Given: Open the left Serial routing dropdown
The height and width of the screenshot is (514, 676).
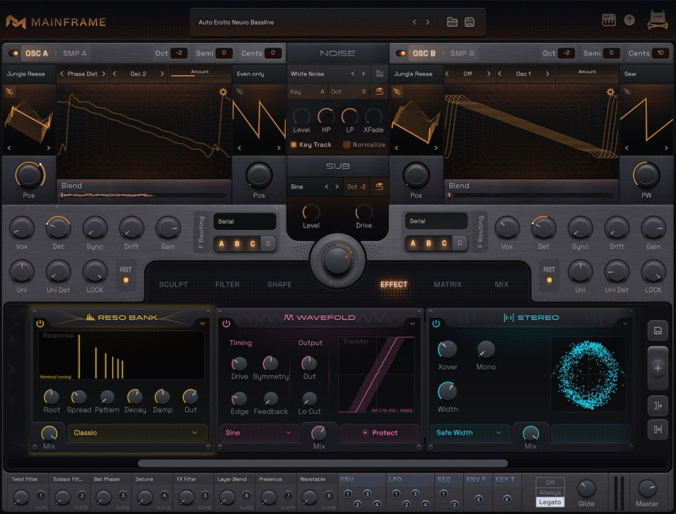Looking at the screenshot, I should (x=245, y=222).
